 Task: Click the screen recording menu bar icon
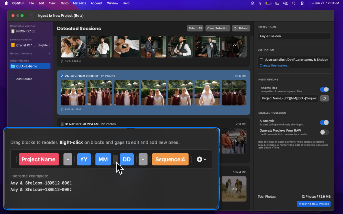(x=252, y=3)
